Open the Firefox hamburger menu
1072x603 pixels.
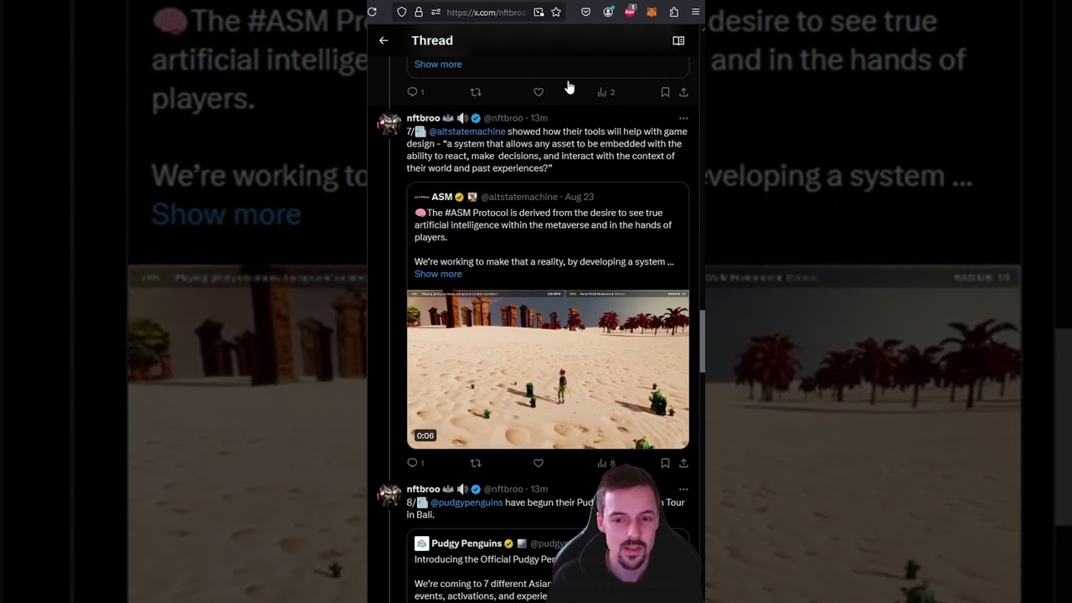pos(695,12)
